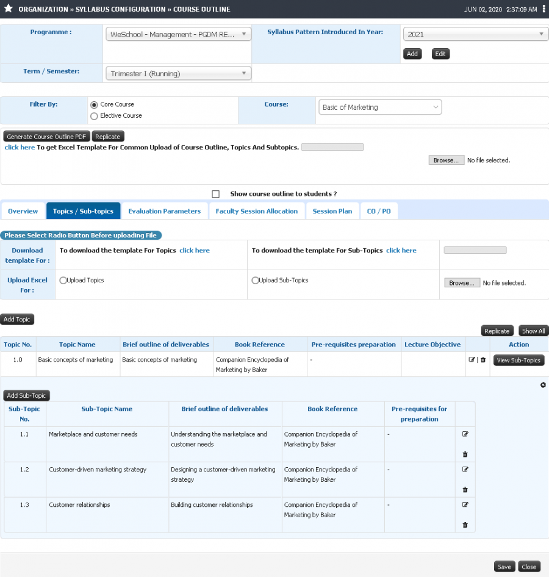This screenshot has width=549, height=577.
Task: Click the common upload progress bar
Action: click(332, 147)
